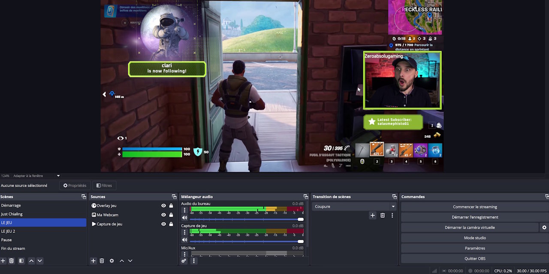The image size is (549, 274).
Task: Toggle visibility of Ma Webcam source
Action: [x=163, y=215]
